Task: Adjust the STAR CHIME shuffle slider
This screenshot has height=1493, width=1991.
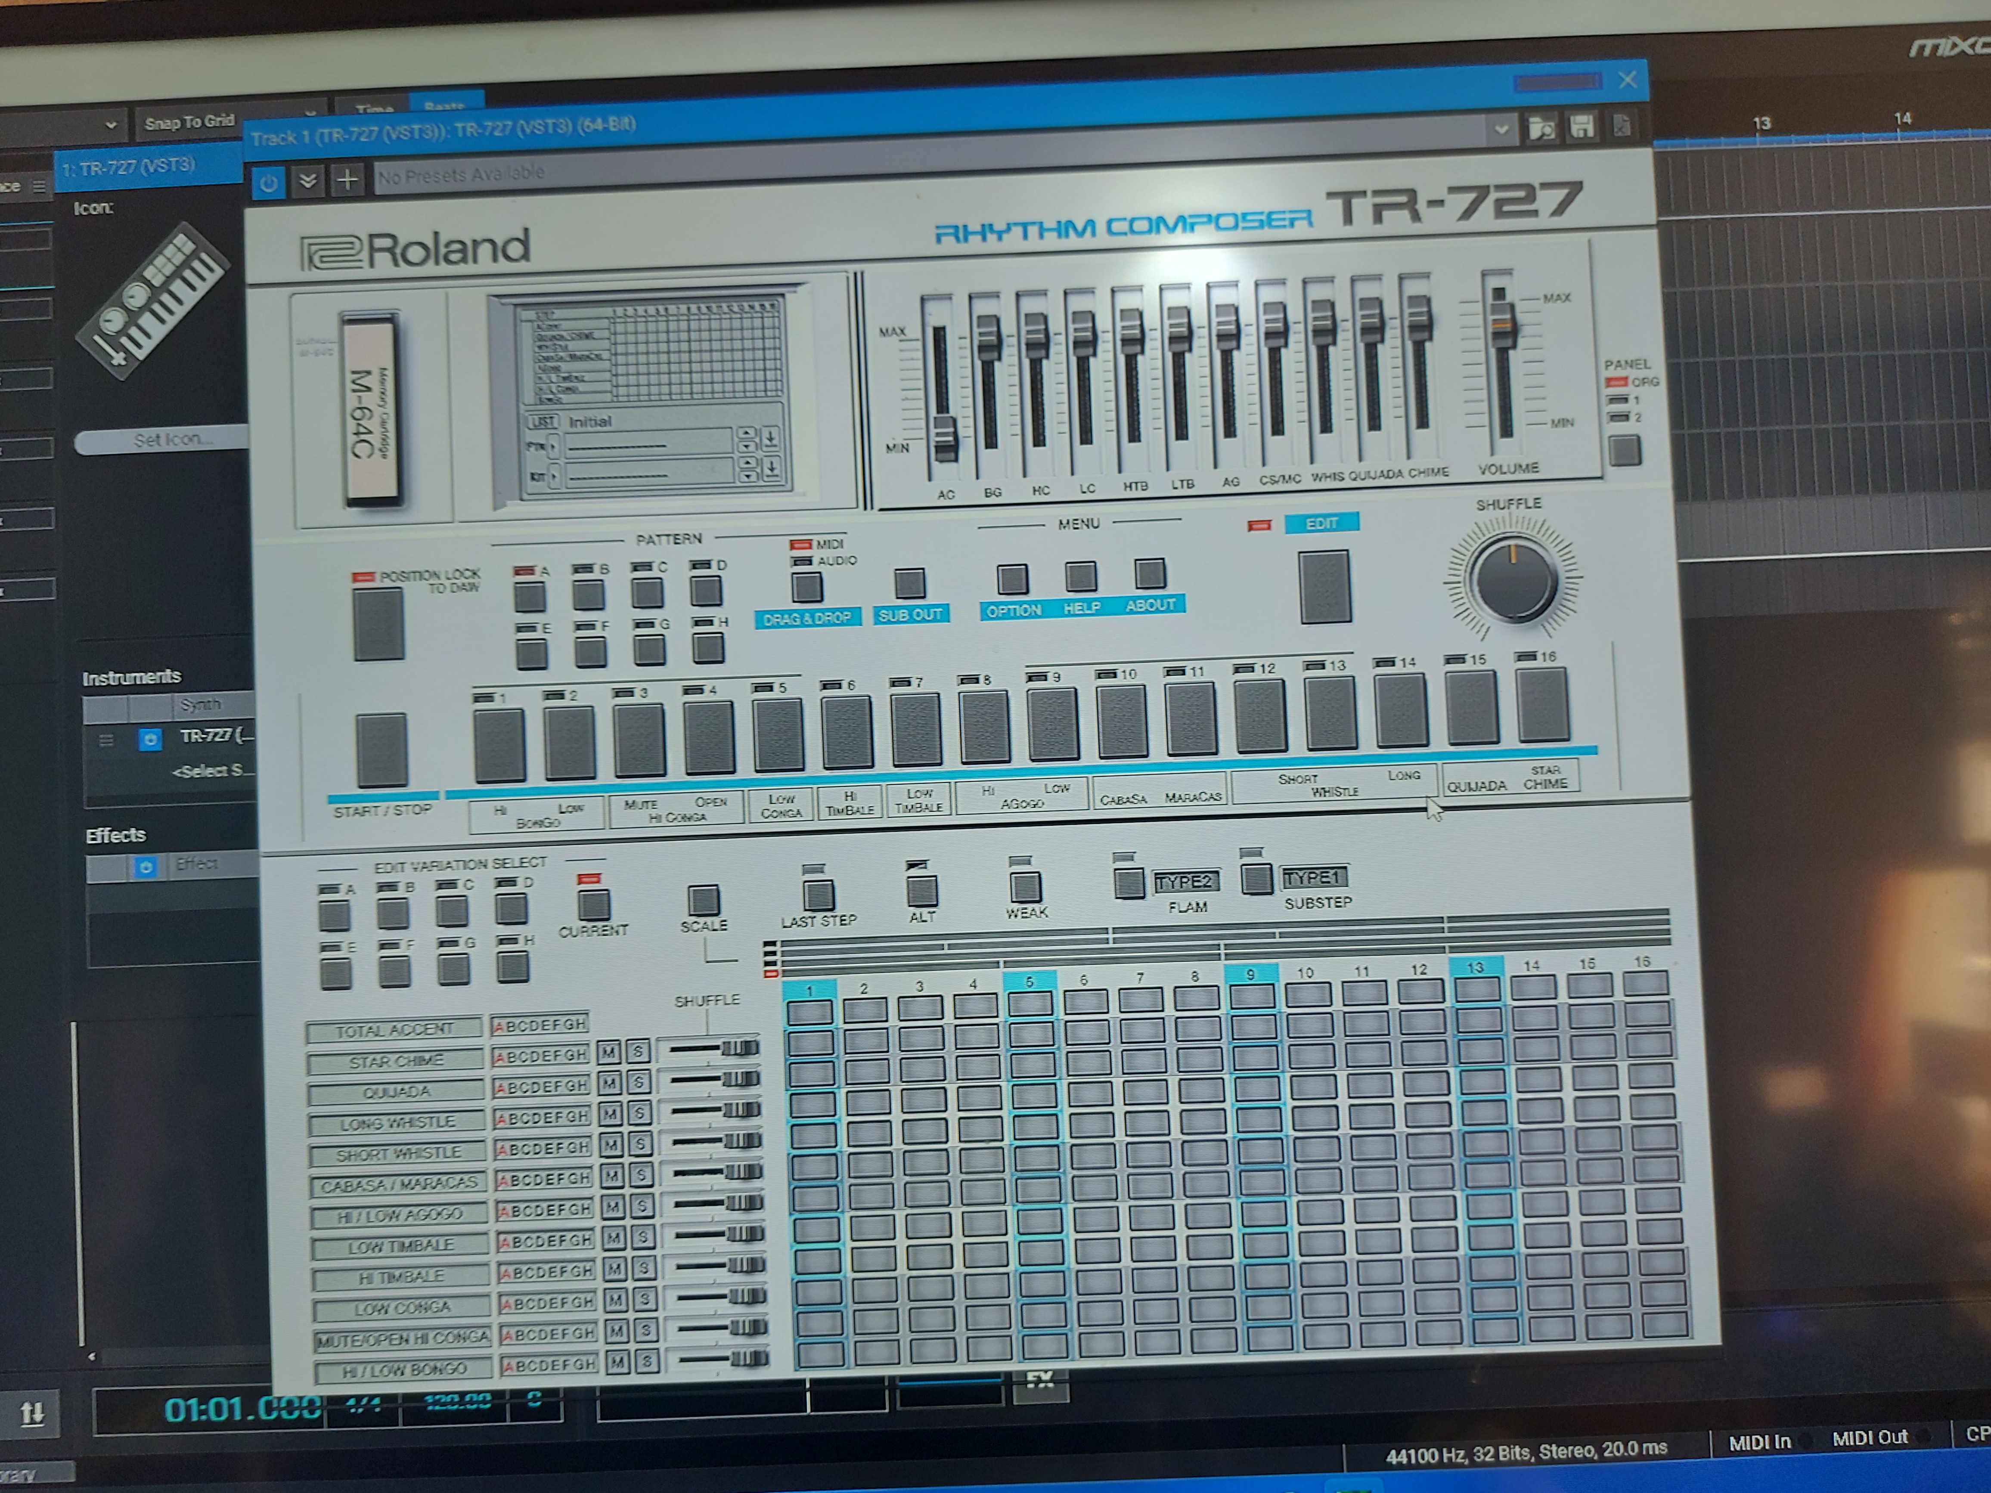Action: pyautogui.click(x=741, y=1048)
